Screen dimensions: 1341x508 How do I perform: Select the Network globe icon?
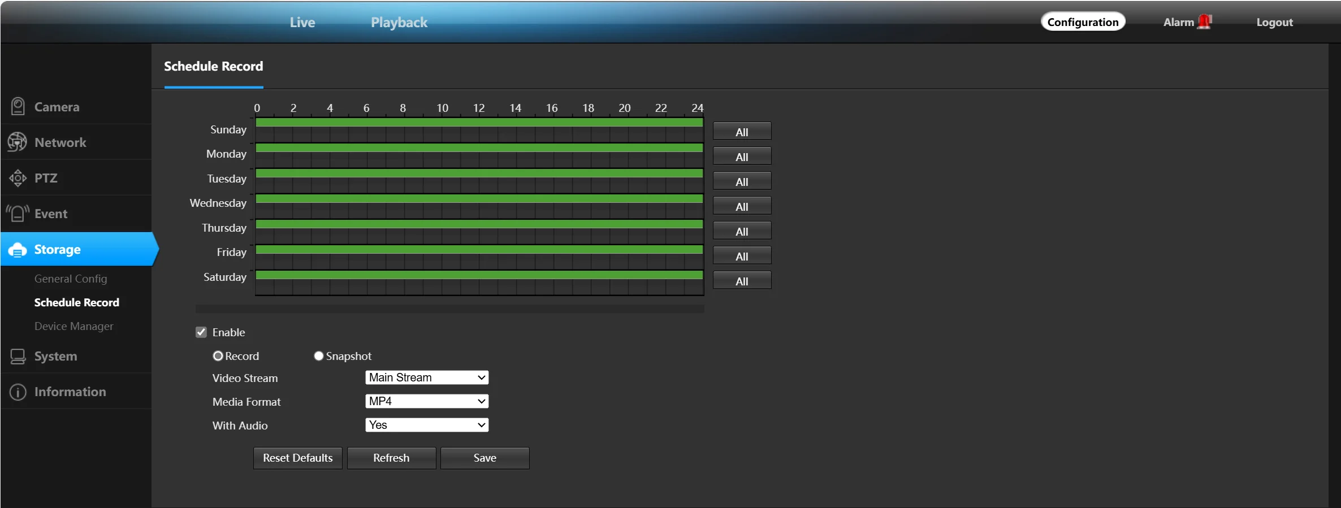[x=17, y=142]
